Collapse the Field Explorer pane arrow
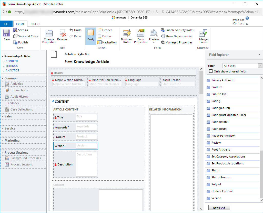The image size is (263, 213). tap(259, 55)
